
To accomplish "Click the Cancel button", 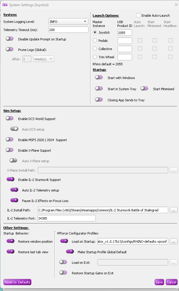I will [x=171, y=282].
